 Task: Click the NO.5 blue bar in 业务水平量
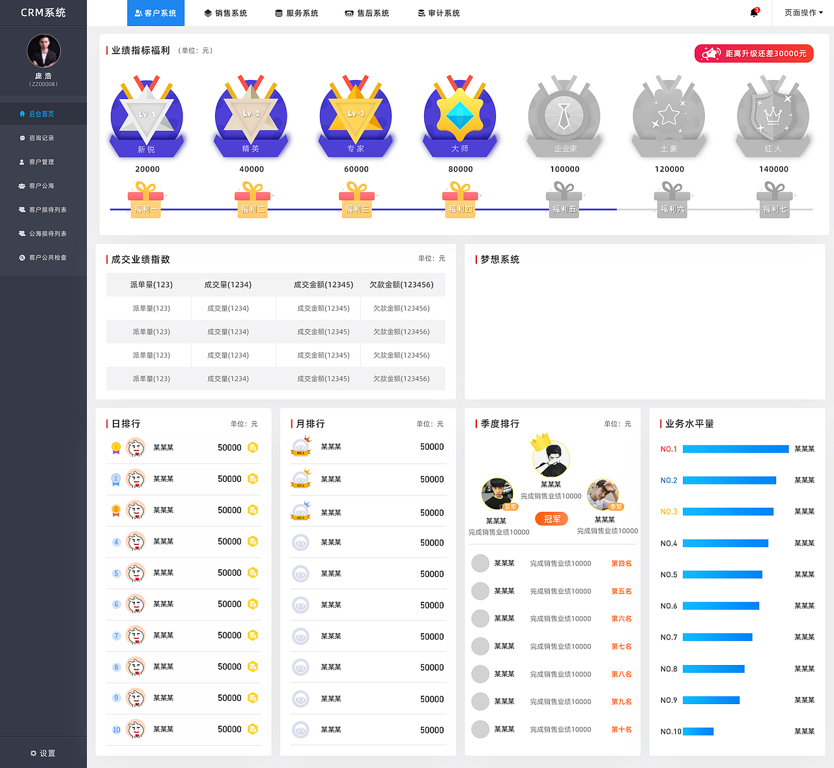click(723, 574)
